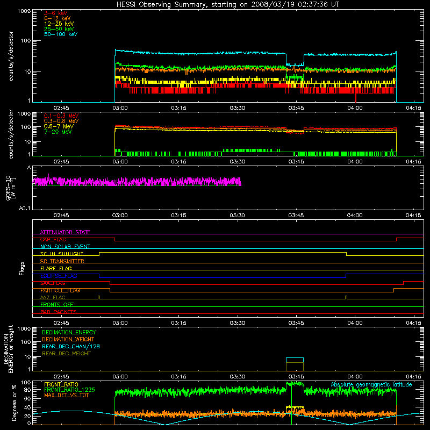
Task: Select the ECLIPSE_FLAG label
Action: (x=59, y=276)
